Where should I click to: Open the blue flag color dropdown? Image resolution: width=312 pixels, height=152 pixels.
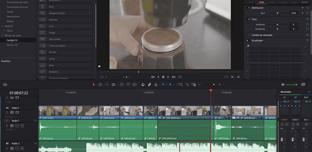pos(166,85)
